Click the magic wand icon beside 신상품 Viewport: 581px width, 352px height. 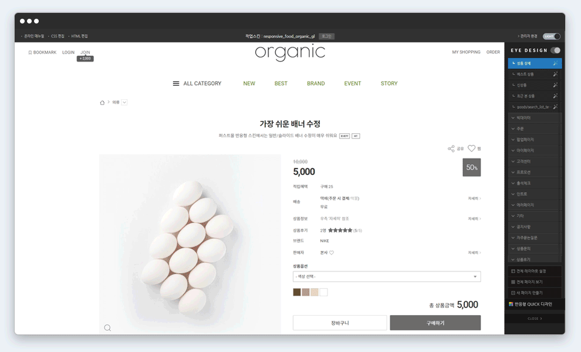click(555, 85)
